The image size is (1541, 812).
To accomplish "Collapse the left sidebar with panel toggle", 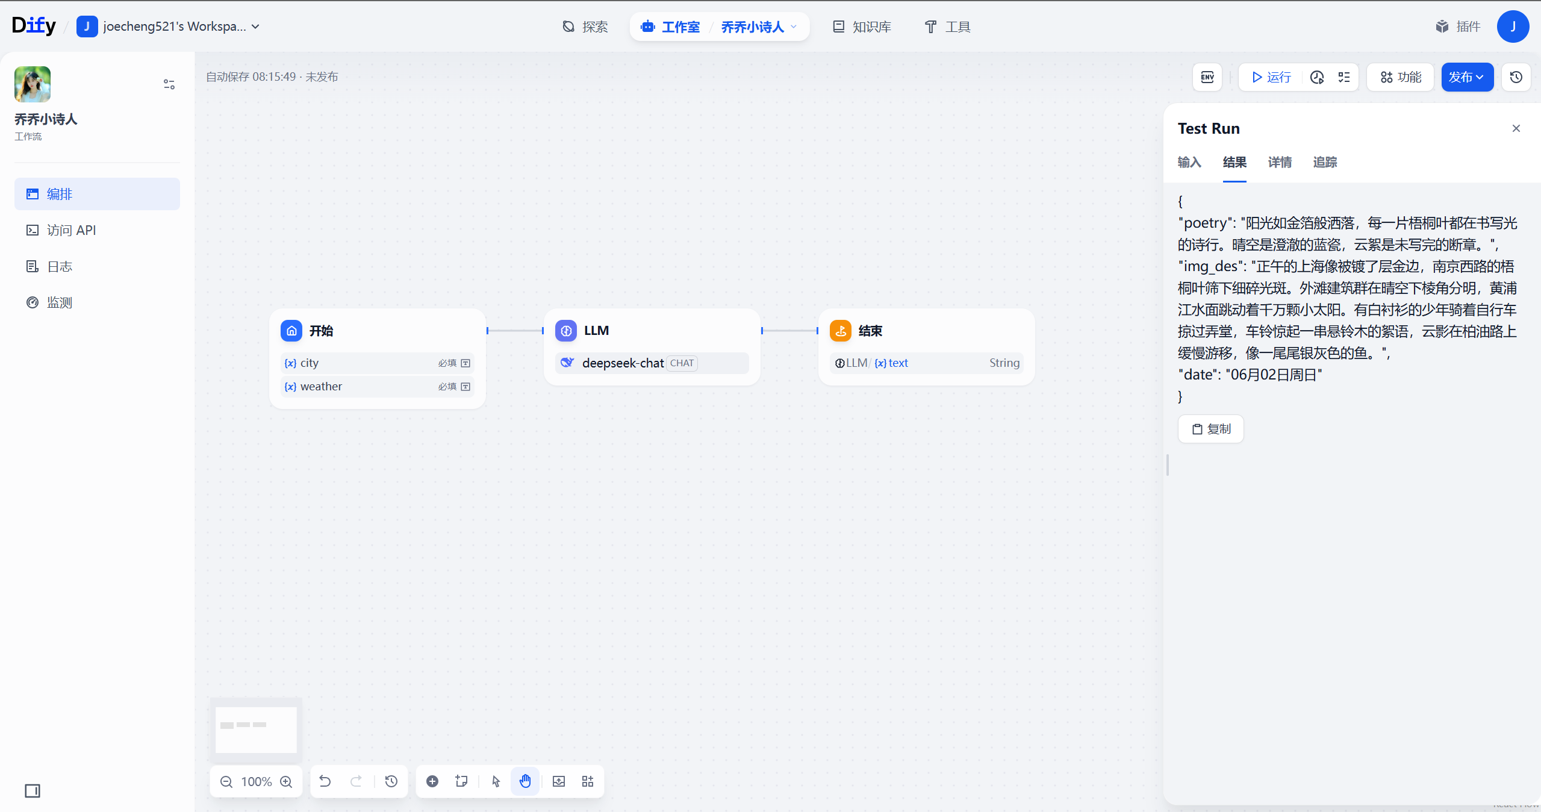I will 33,791.
